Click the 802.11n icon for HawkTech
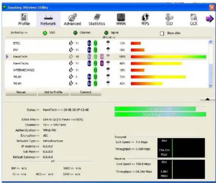Image resolution: width=216 pixels, height=183 pixels. [x=102, y=57]
